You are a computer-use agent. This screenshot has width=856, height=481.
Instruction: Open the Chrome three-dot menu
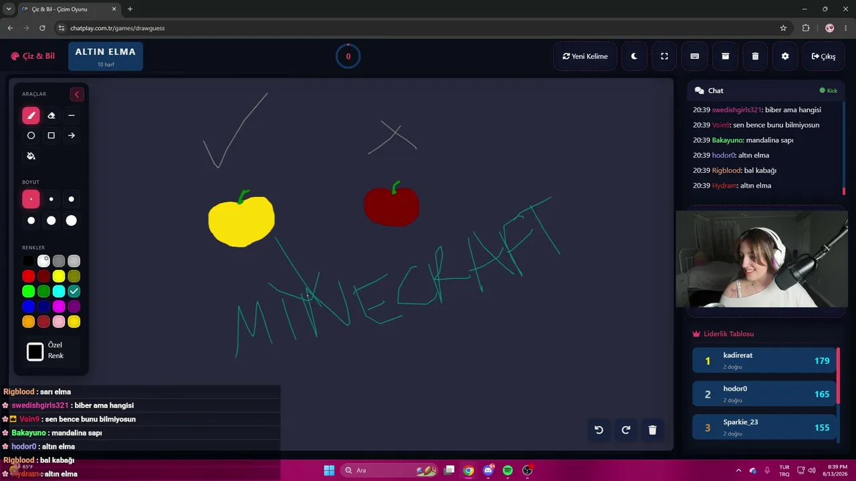click(x=846, y=28)
